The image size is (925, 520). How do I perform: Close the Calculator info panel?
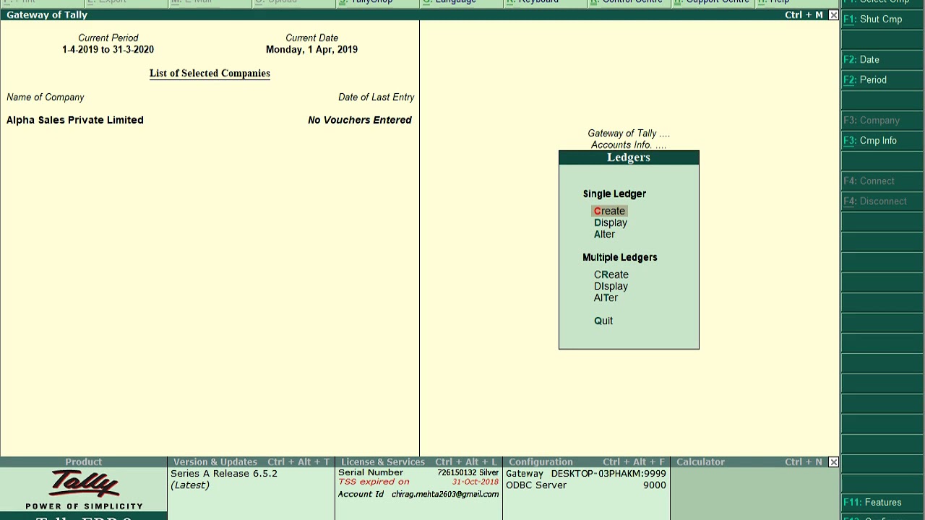tap(833, 462)
